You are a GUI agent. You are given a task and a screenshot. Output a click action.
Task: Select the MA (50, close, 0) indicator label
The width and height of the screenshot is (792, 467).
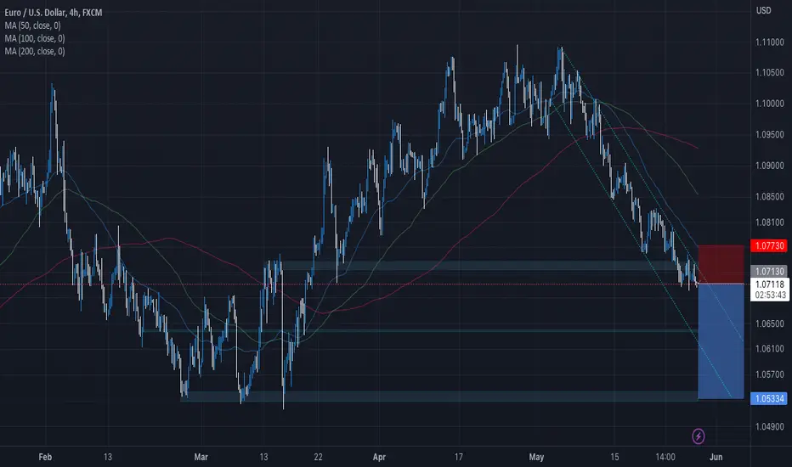(x=32, y=25)
